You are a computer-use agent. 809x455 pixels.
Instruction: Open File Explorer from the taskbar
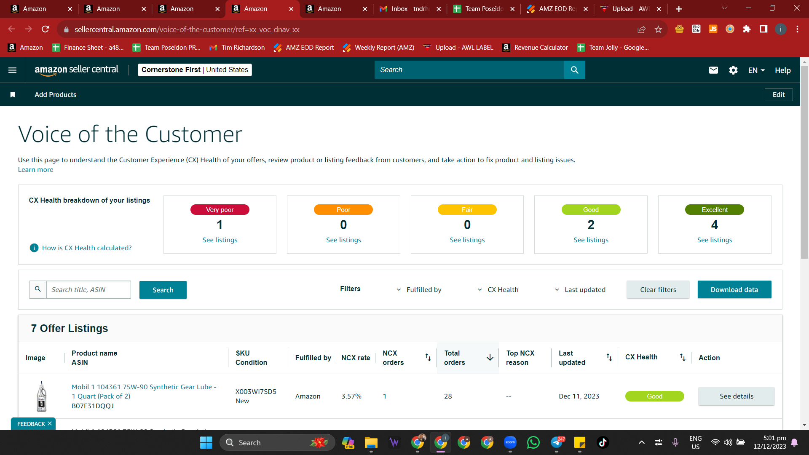[371, 442]
